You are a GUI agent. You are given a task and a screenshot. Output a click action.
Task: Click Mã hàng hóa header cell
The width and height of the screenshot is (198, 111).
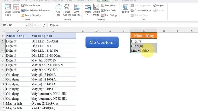click(53, 36)
